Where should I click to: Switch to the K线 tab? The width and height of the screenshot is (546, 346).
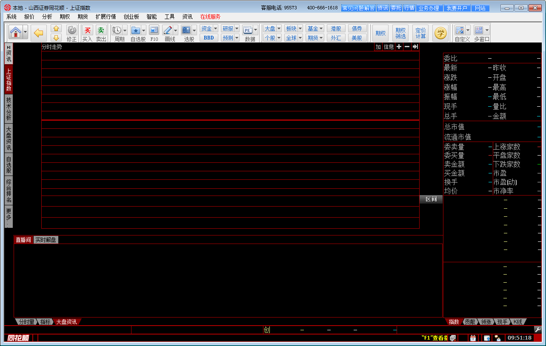click(x=517, y=322)
